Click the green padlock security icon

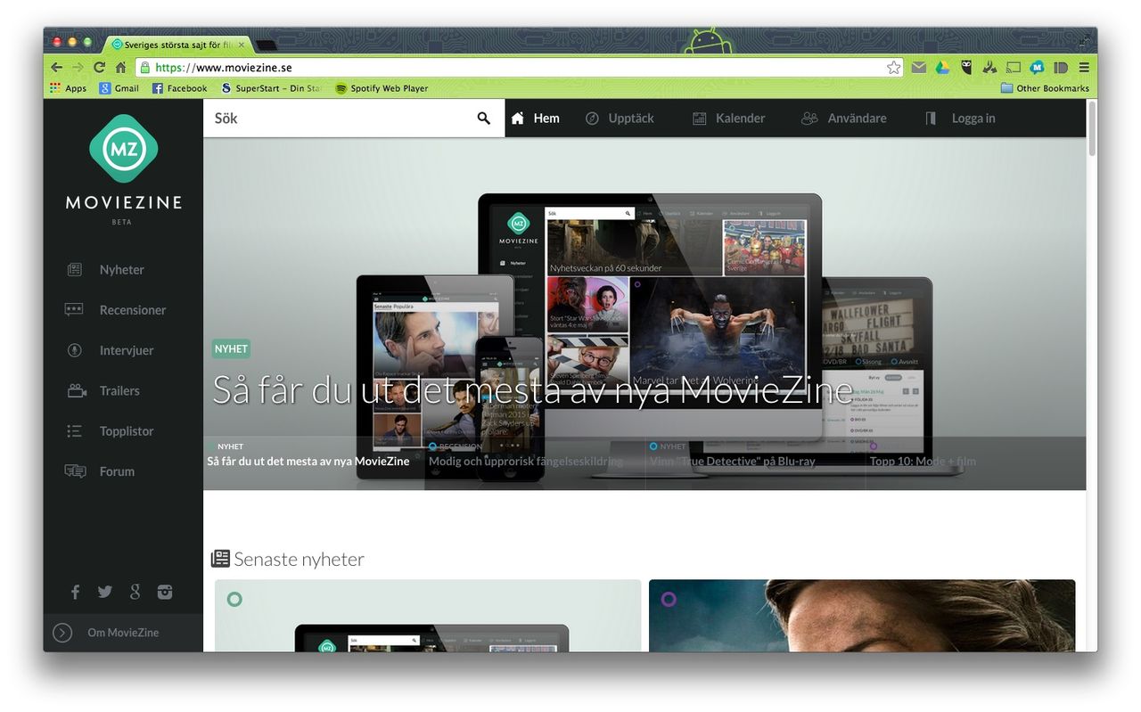[144, 68]
